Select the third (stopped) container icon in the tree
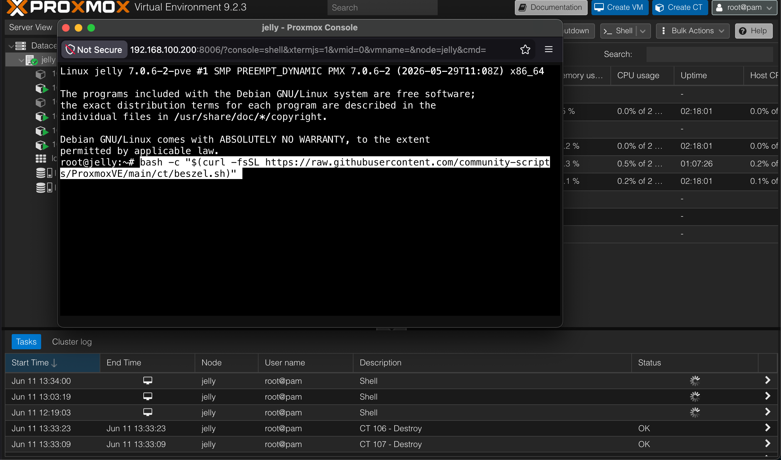 coord(41,103)
